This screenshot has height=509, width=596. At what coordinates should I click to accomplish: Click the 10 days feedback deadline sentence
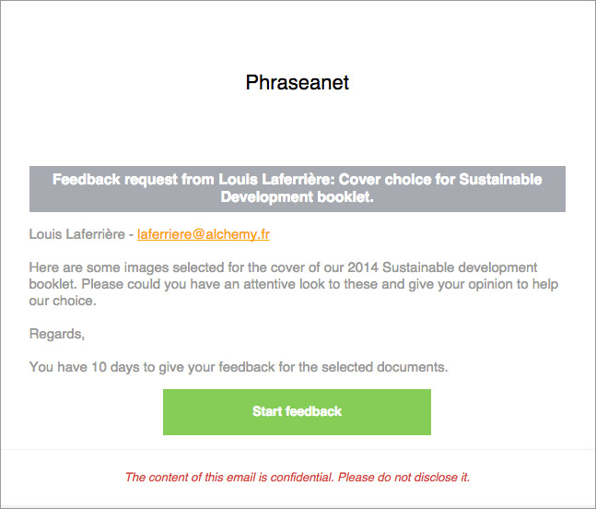coord(239,367)
